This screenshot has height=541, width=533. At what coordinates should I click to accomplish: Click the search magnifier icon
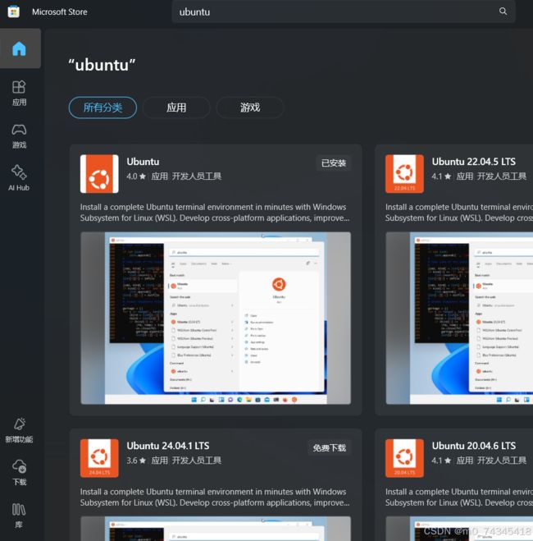[503, 11]
